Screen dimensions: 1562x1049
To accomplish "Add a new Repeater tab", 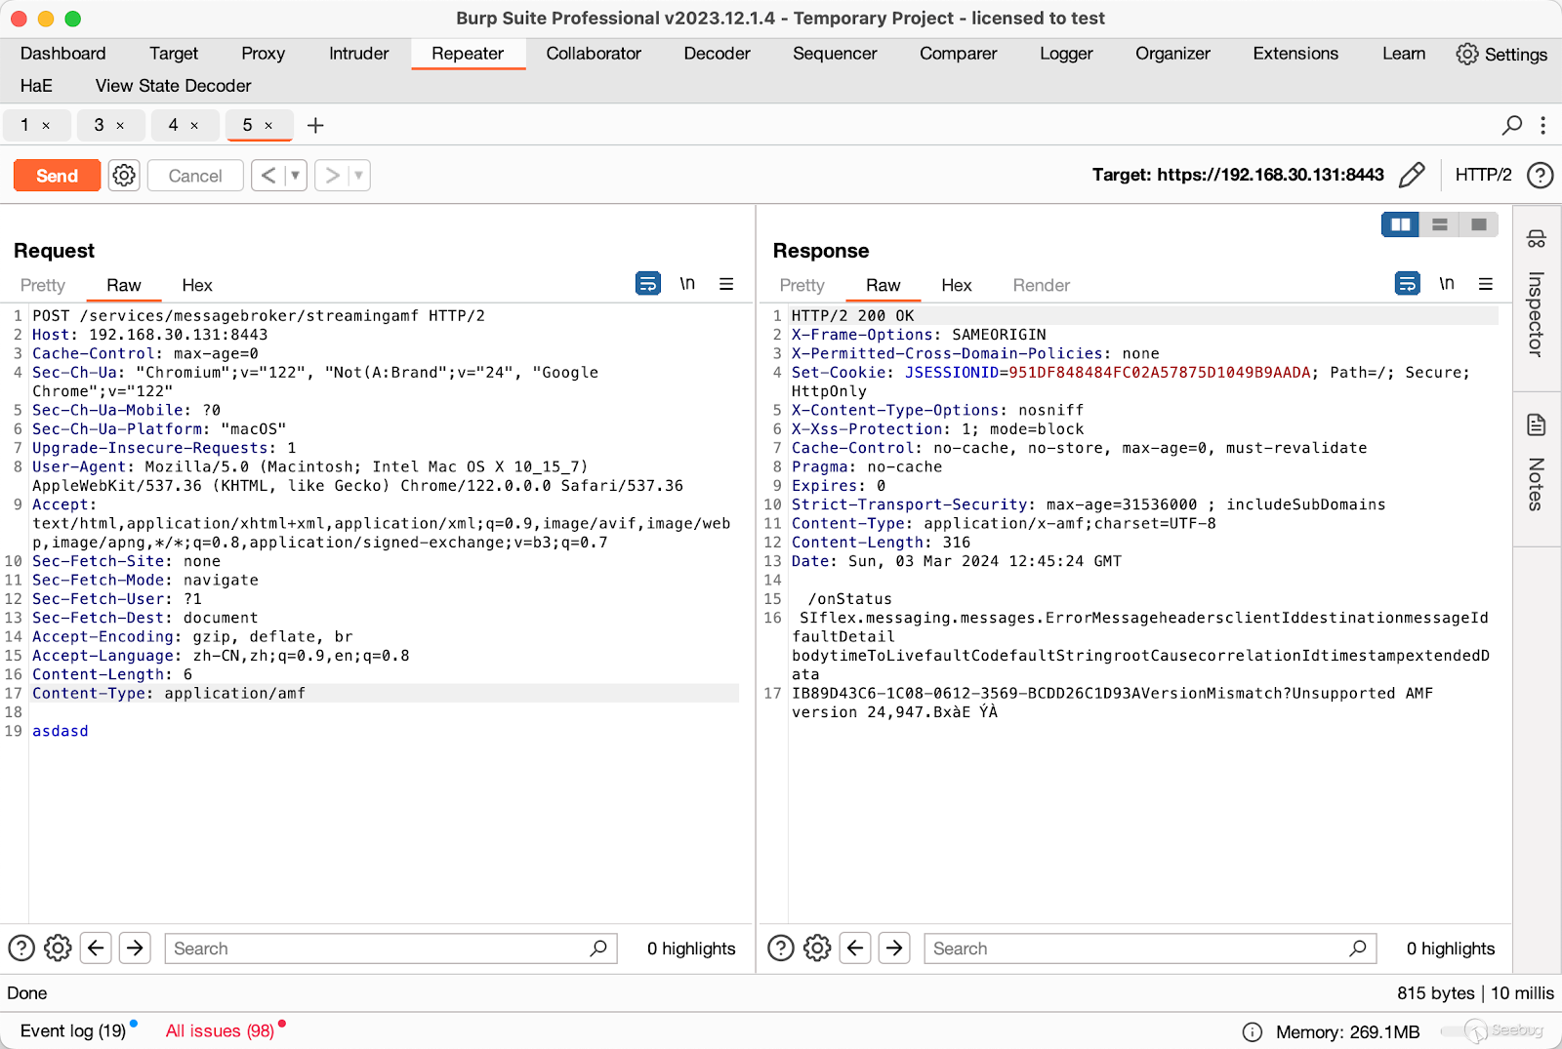I will (x=315, y=125).
